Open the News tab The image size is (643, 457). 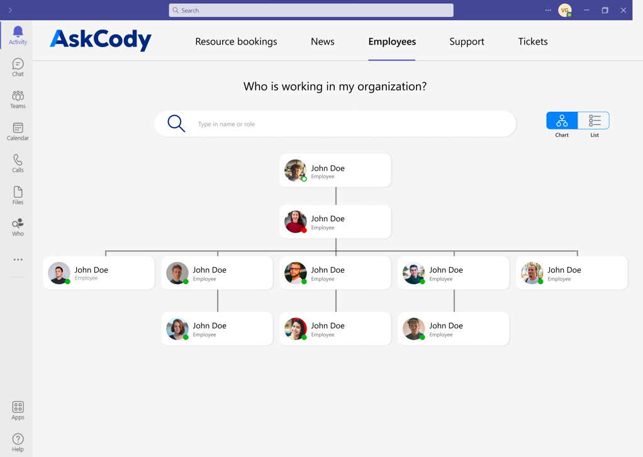coord(323,41)
